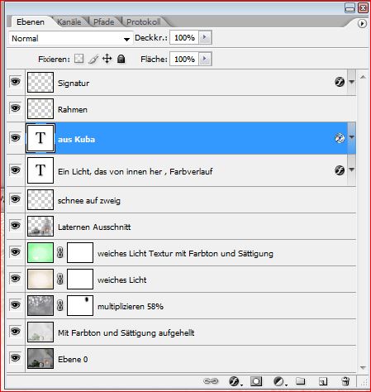Click the Fläche fill percentage field
Image resolution: width=371 pixels, height=392 pixels.
click(184, 59)
